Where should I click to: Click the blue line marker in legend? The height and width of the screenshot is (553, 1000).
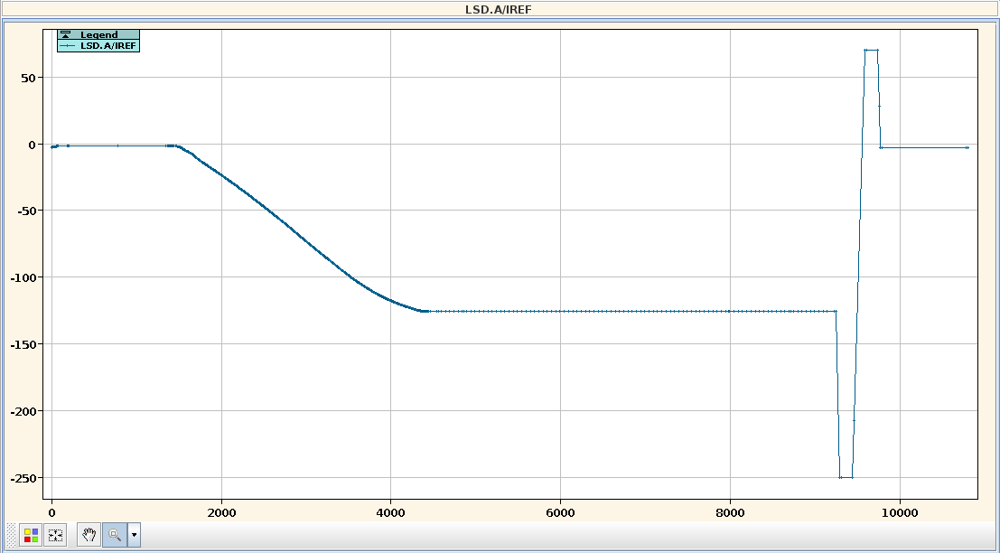click(69, 45)
